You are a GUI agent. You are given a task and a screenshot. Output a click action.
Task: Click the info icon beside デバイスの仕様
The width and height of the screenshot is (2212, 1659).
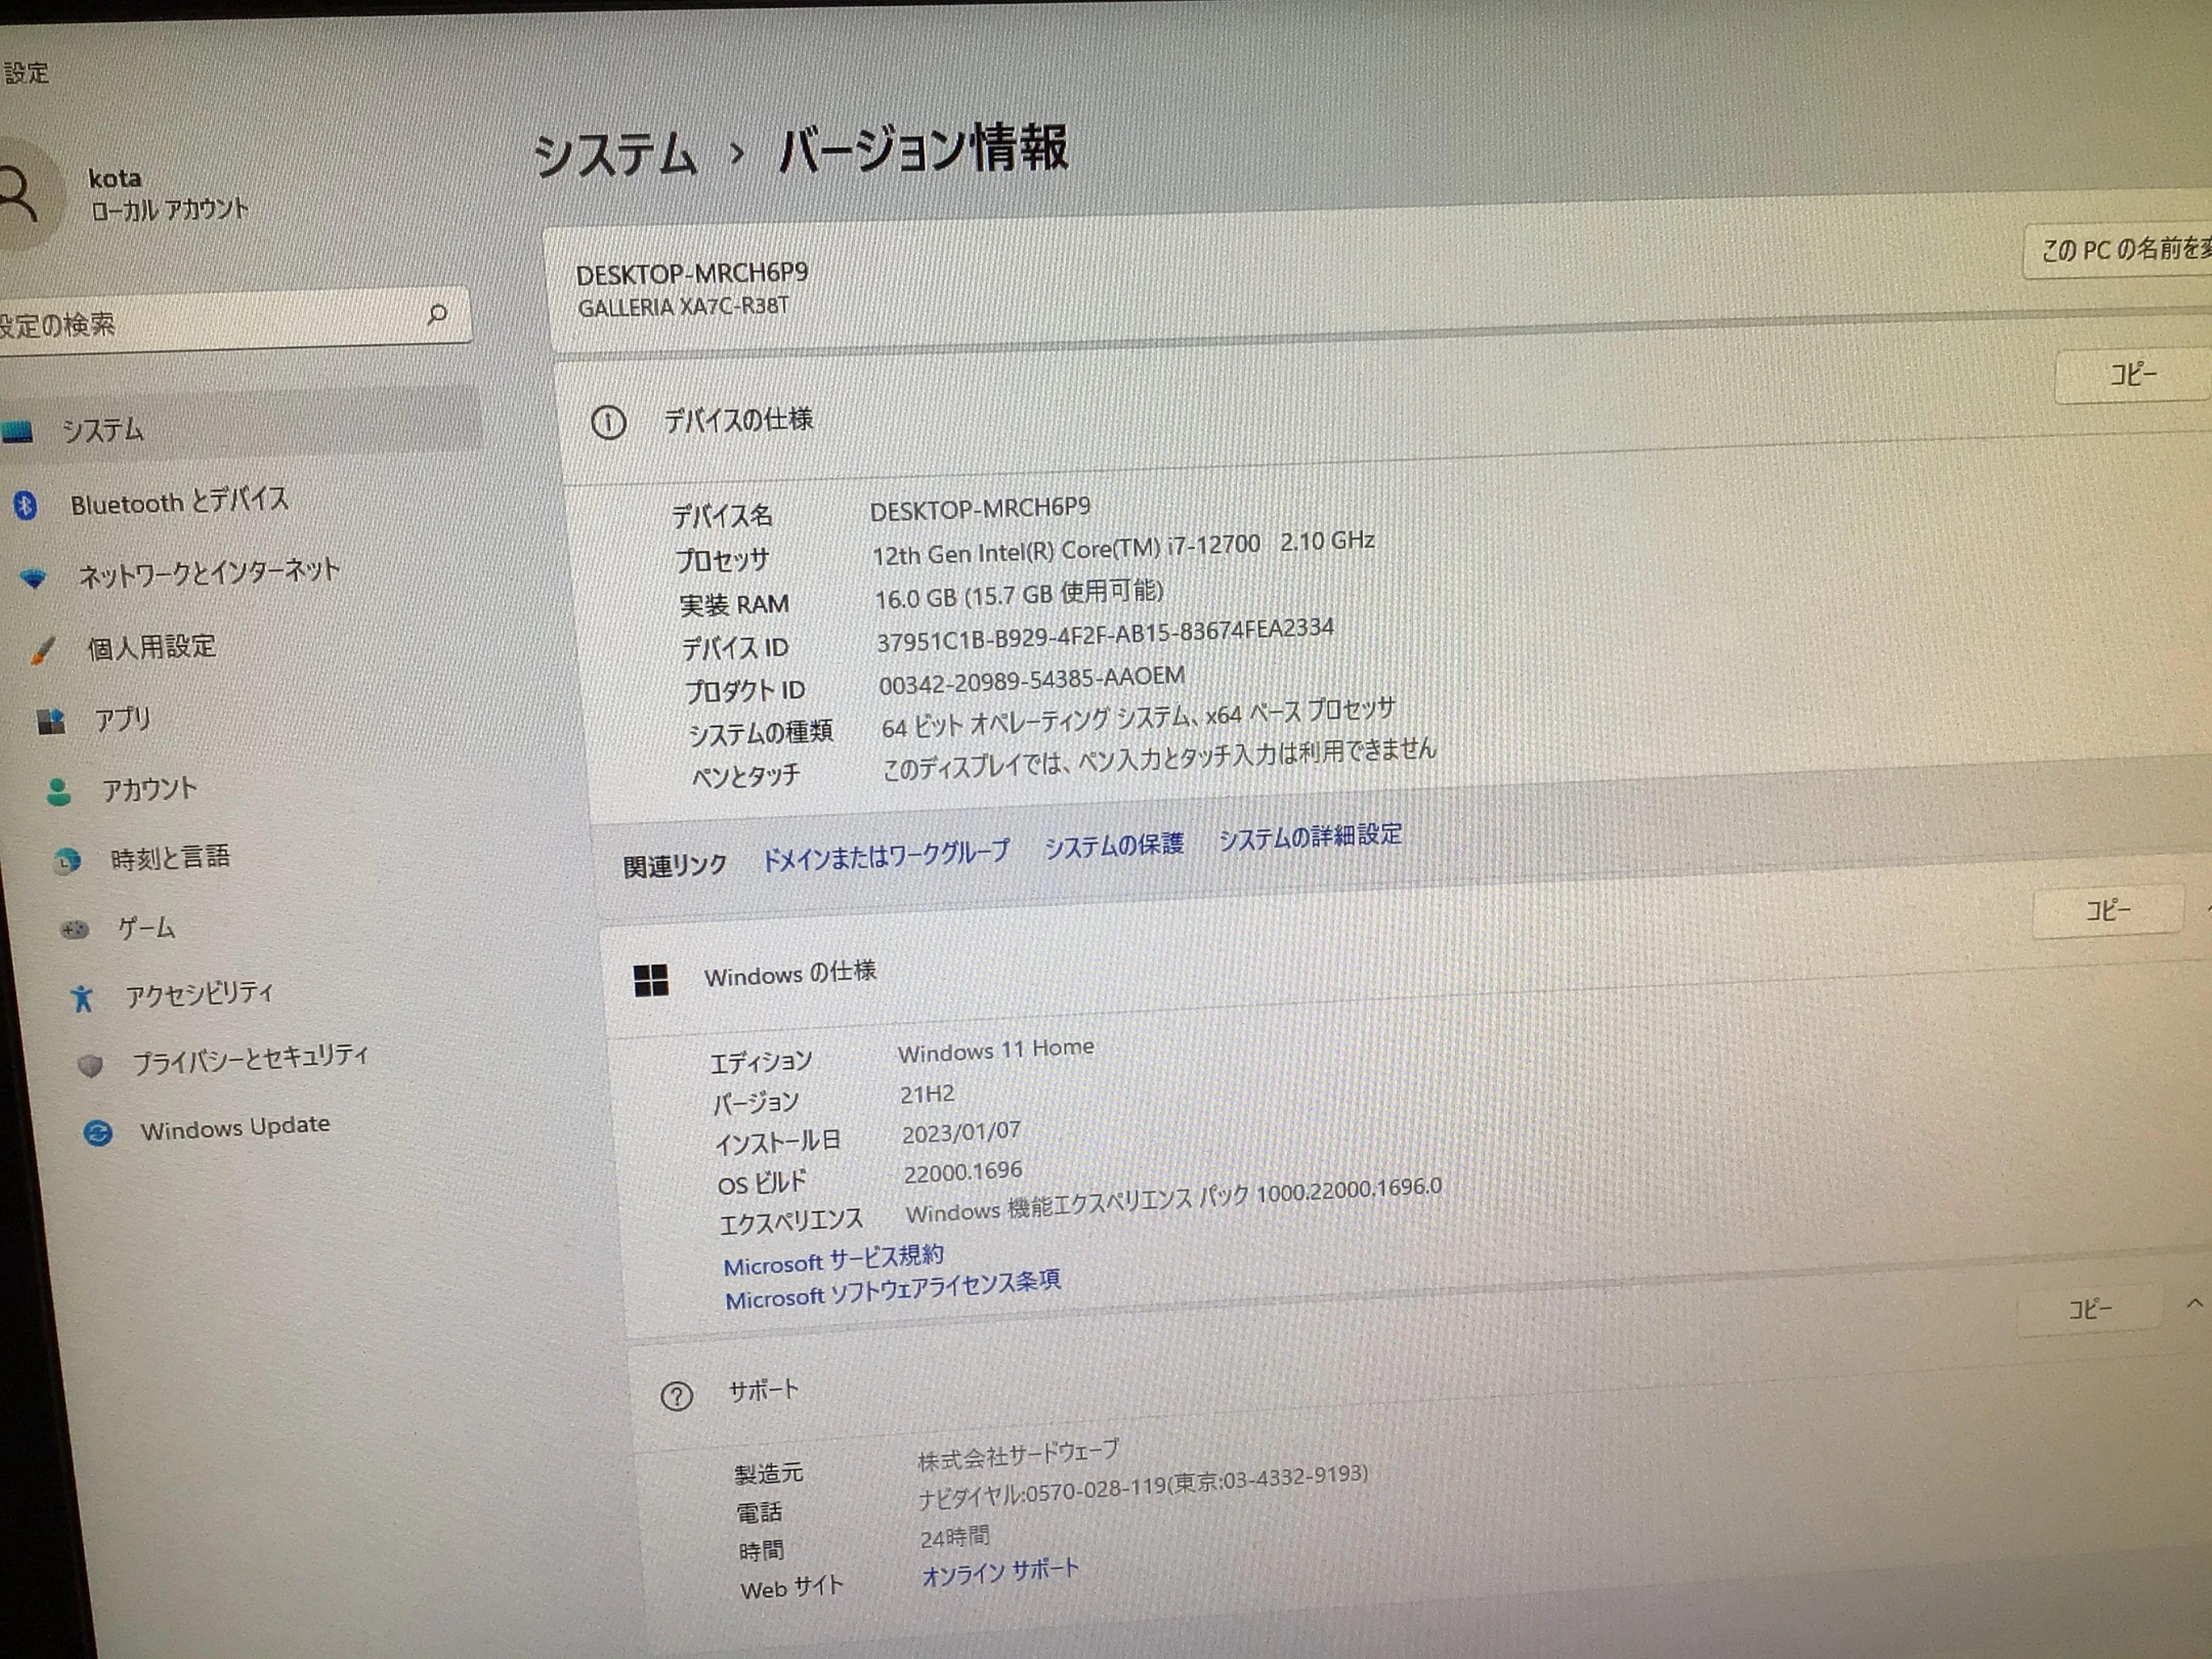[x=608, y=422]
